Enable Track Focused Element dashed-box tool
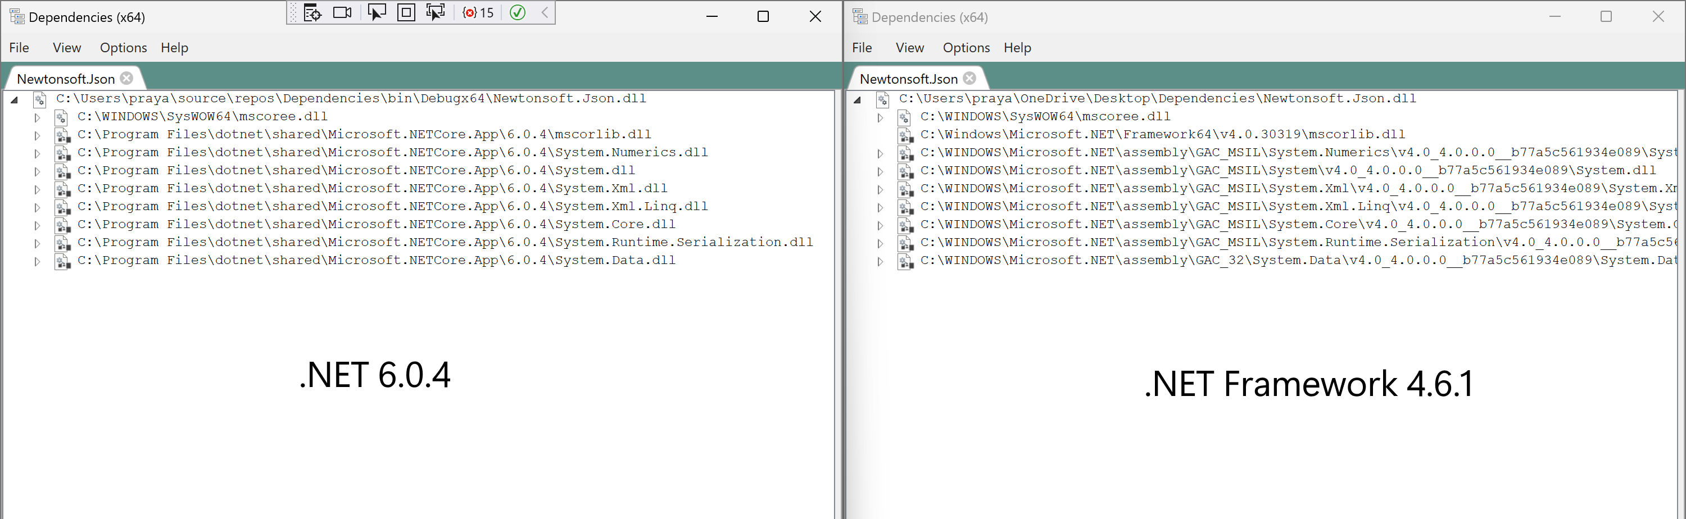Viewport: 1686px width, 519px height. [435, 12]
